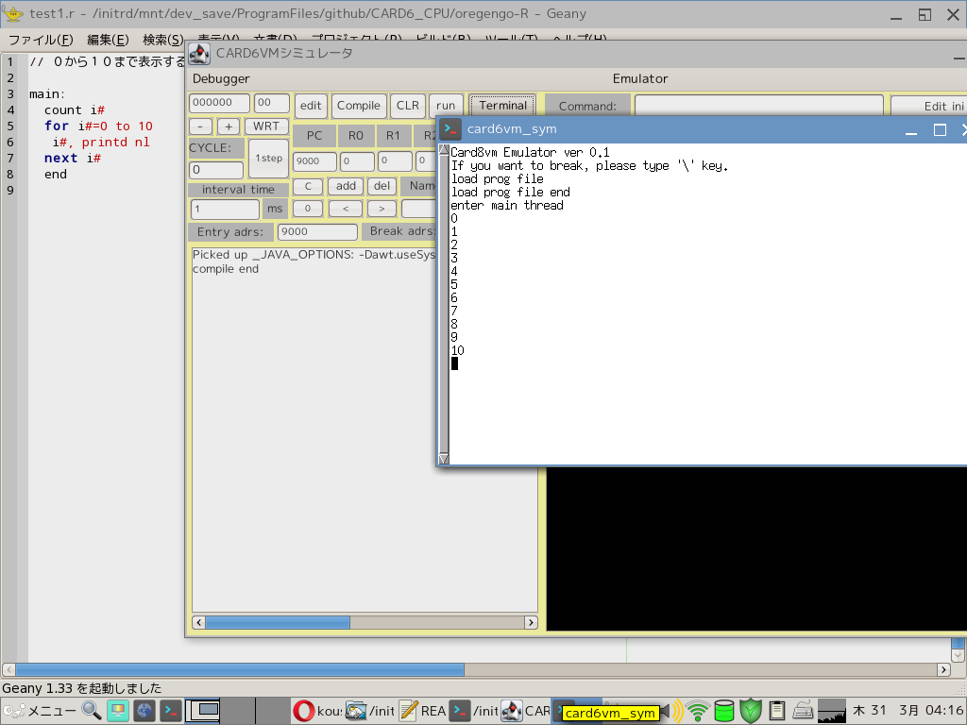Click the 'compile end' message in the simulator log

pos(226,269)
